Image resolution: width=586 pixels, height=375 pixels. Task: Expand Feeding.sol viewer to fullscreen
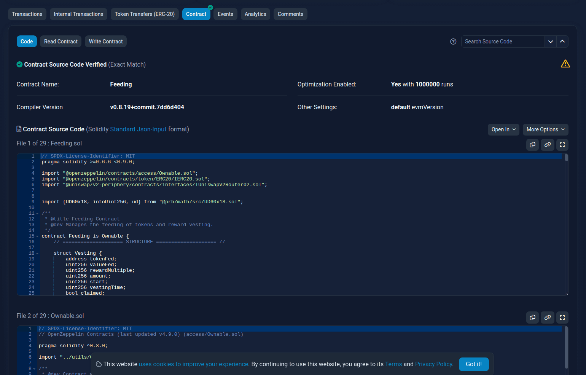[x=562, y=145]
